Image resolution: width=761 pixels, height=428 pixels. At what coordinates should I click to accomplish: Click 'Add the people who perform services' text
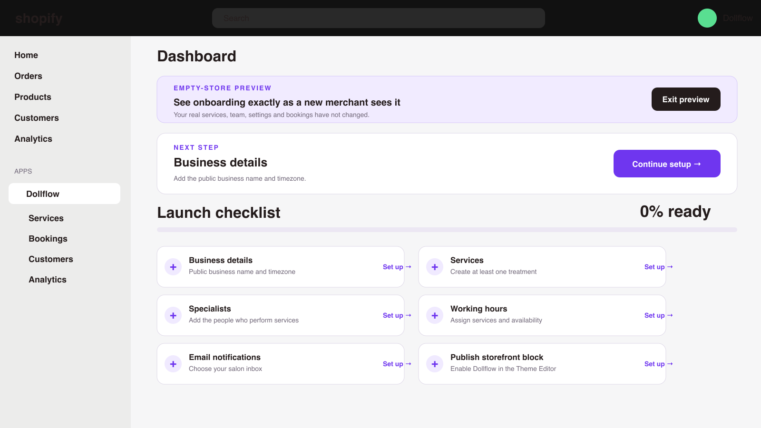point(244,320)
